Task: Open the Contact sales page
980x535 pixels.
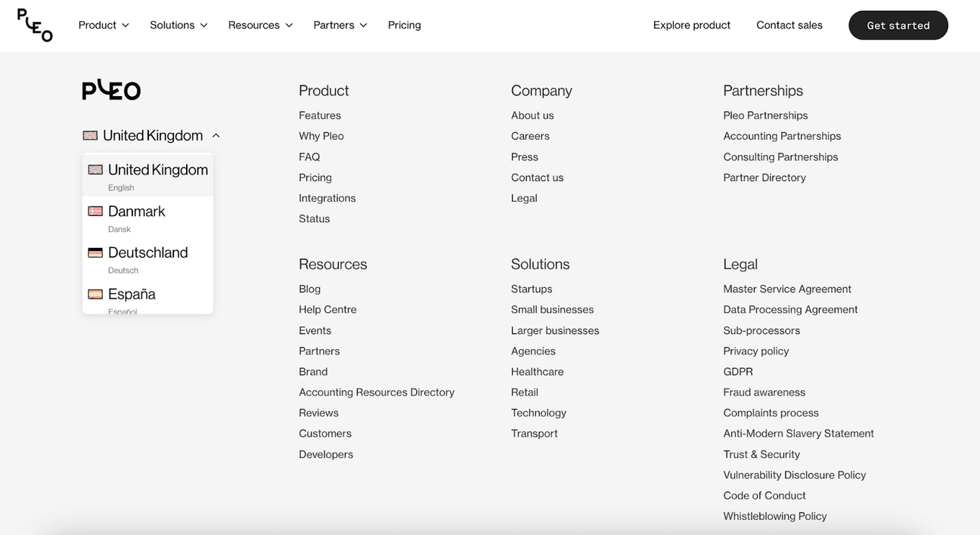Action: (x=789, y=24)
